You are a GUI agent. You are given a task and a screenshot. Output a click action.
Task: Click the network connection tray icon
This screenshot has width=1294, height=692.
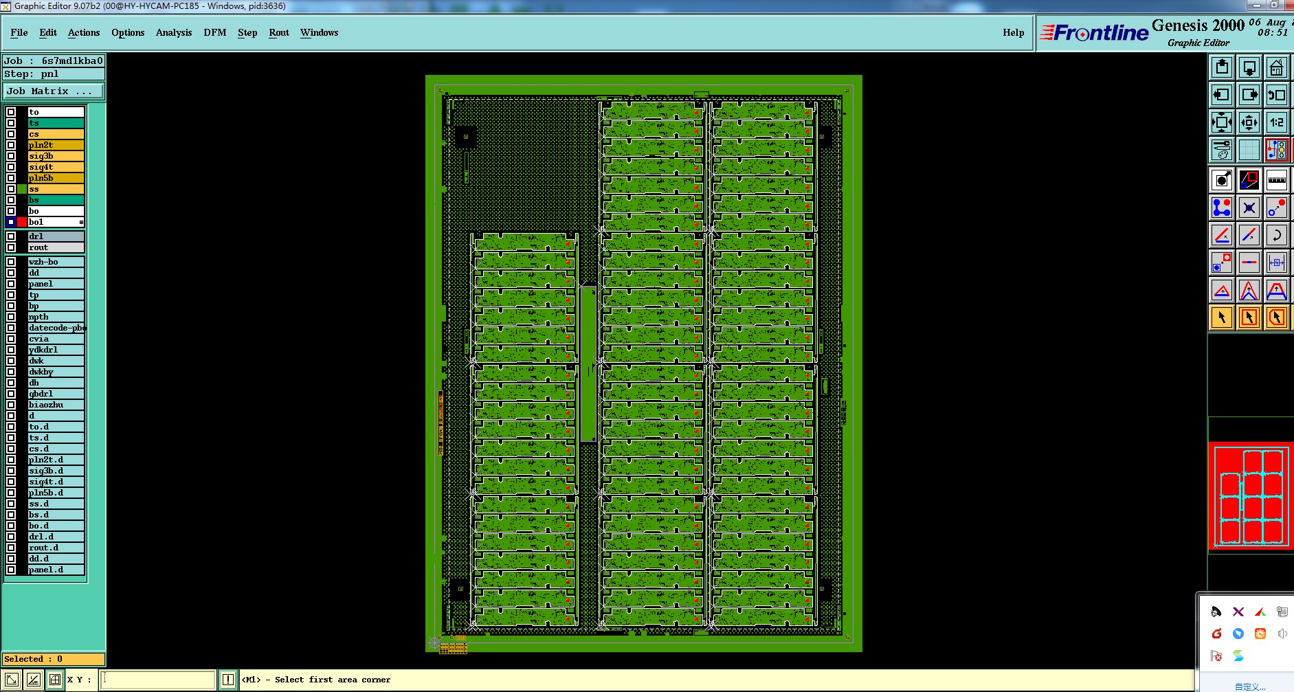tap(1282, 612)
